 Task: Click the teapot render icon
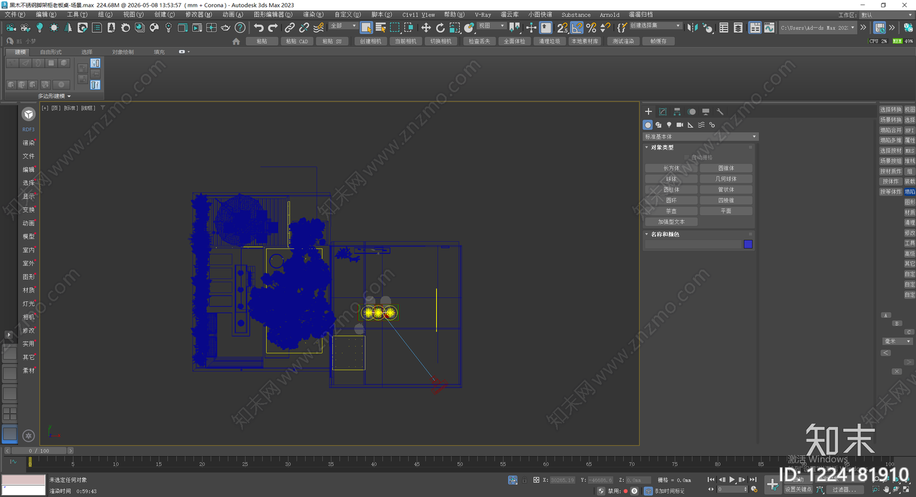tap(226, 27)
